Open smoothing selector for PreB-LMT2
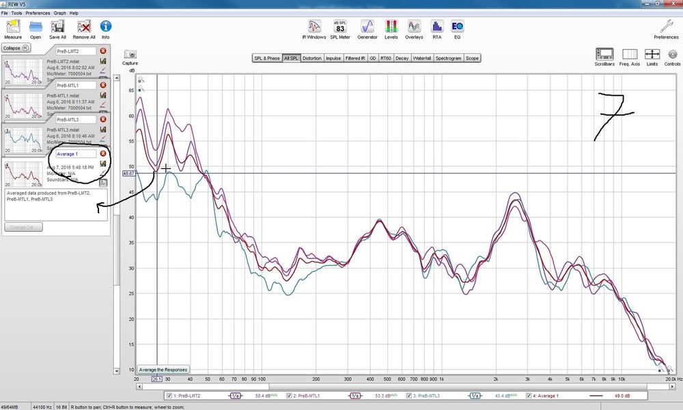Image resolution: width=683 pixels, height=410 pixels. pos(236,396)
